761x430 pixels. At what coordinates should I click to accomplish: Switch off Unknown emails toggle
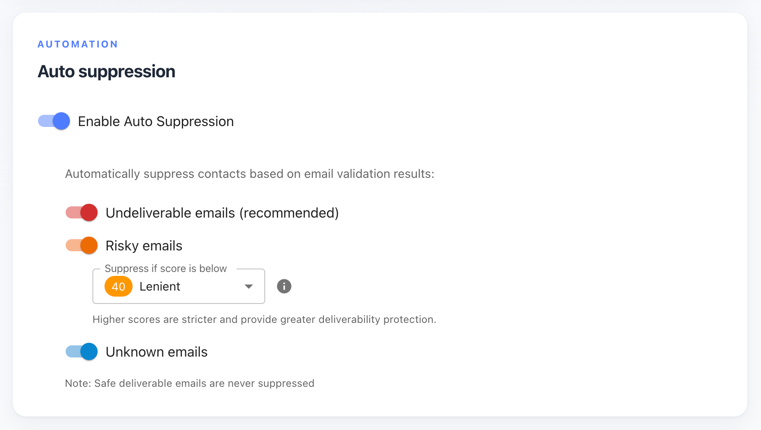click(x=82, y=351)
